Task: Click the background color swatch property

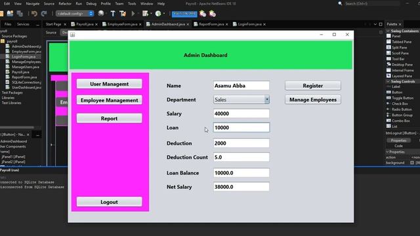Action: (x=412, y=163)
